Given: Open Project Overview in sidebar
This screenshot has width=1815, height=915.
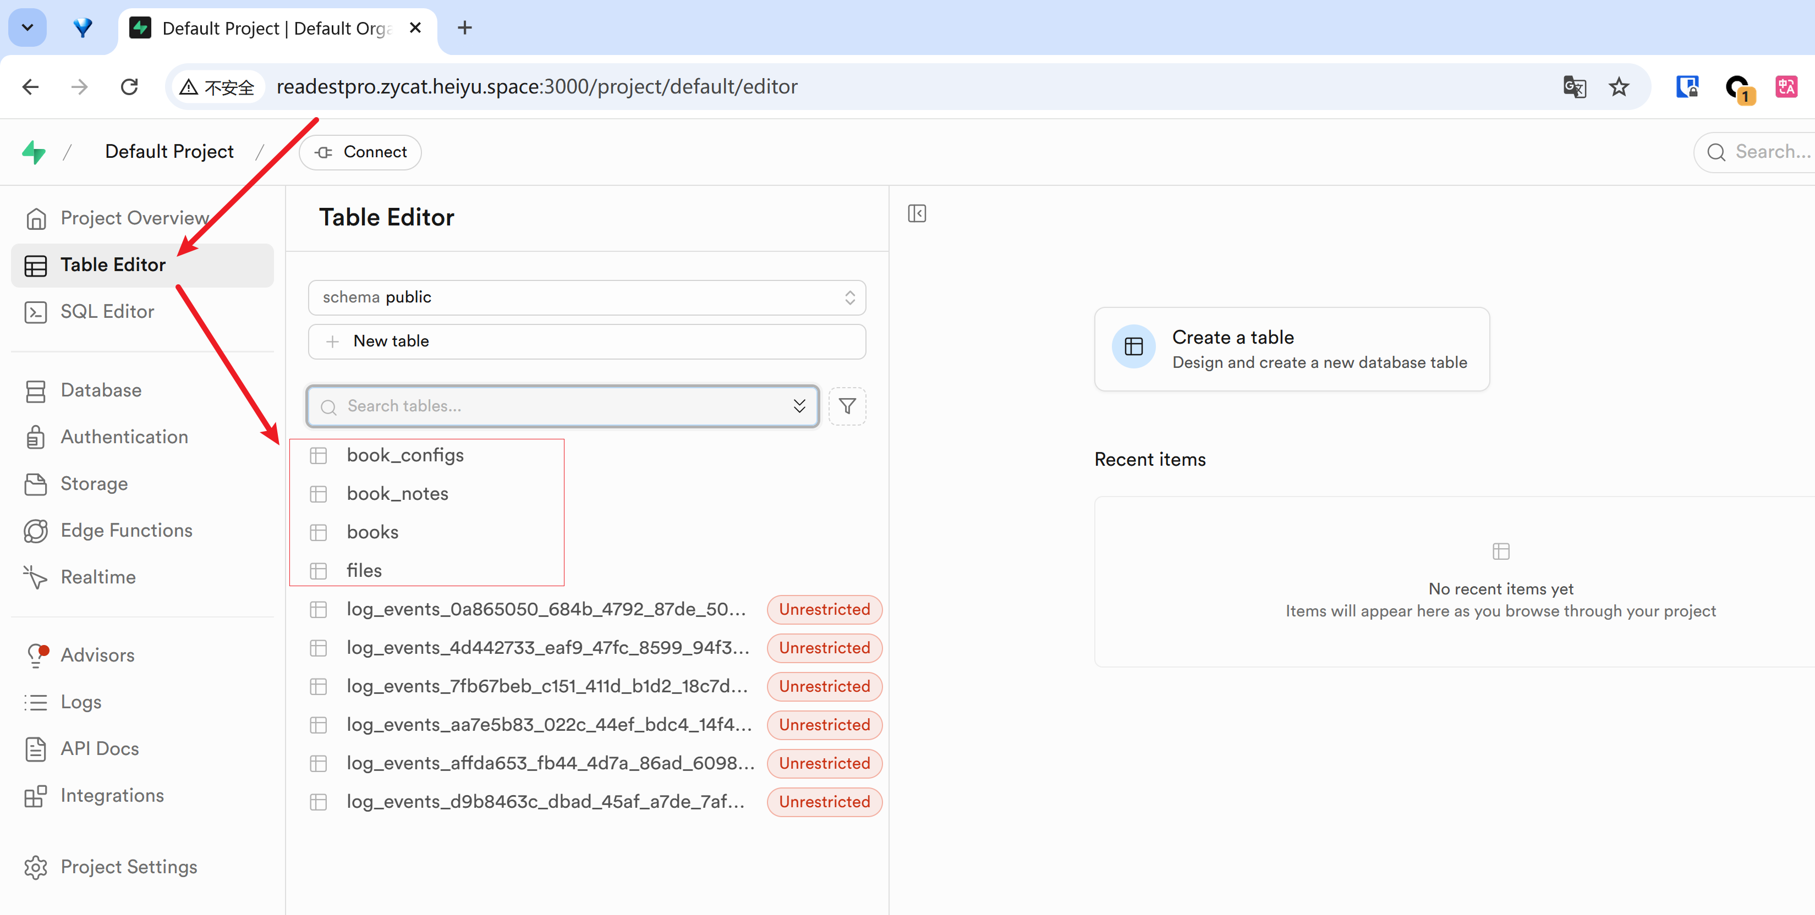Looking at the screenshot, I should point(141,218).
